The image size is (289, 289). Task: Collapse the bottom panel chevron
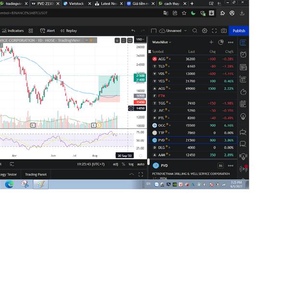tap(131, 174)
